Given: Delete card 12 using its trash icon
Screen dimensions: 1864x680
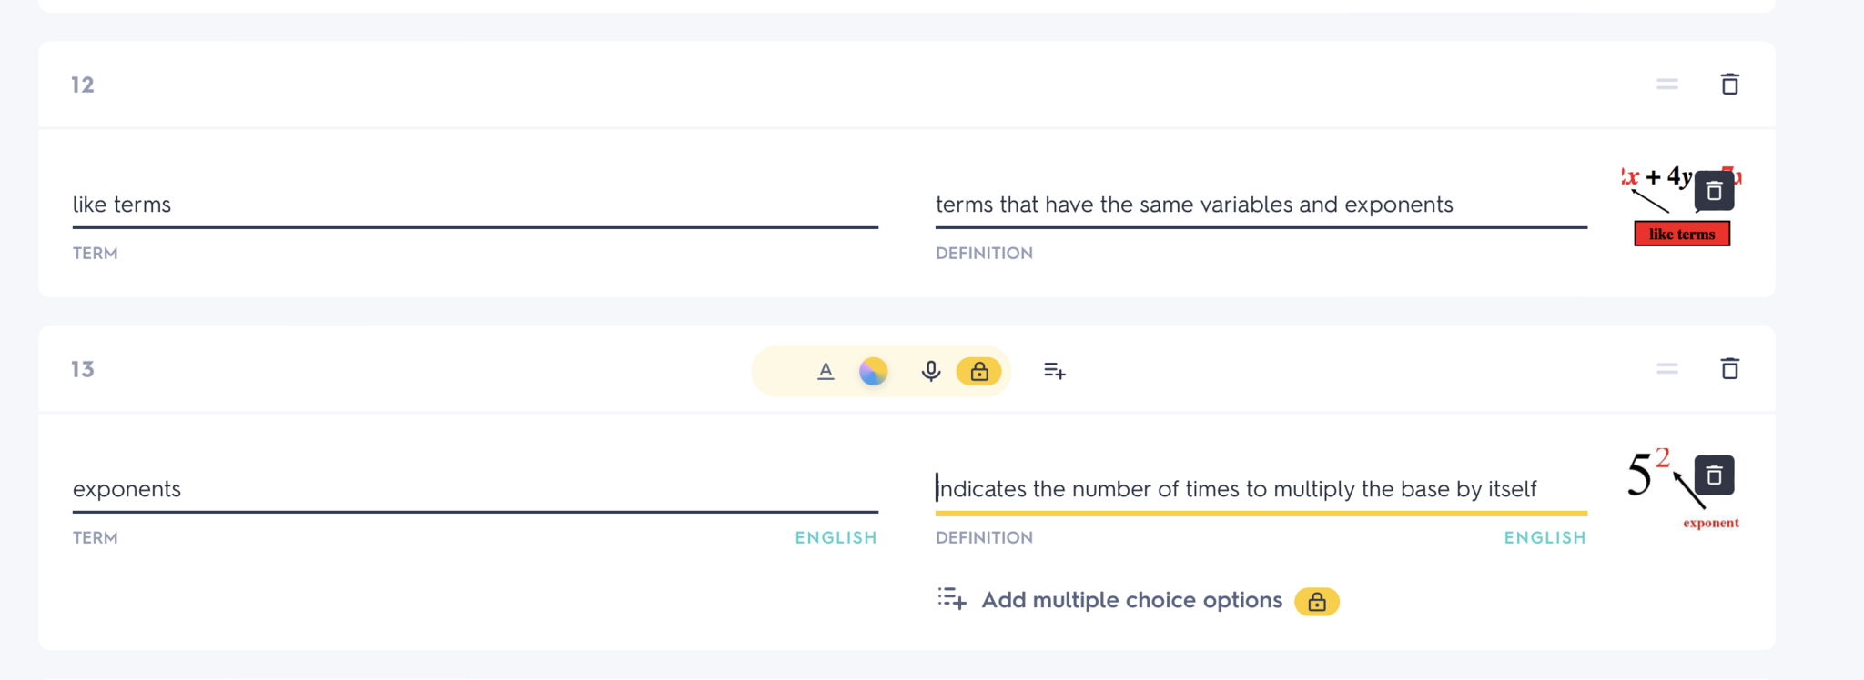Looking at the screenshot, I should (x=1729, y=85).
